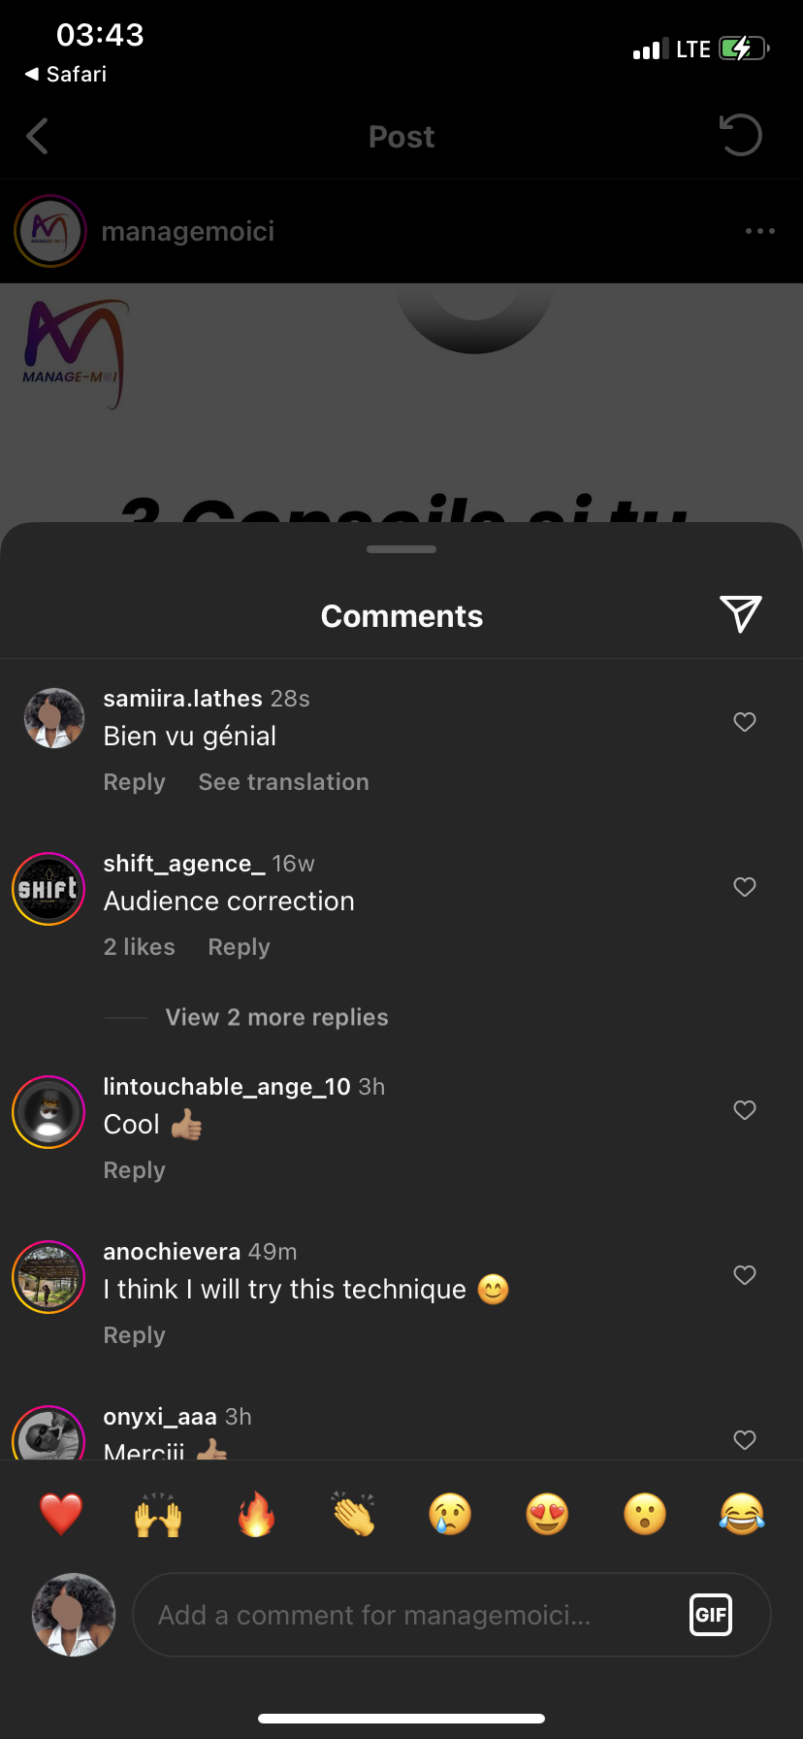The height and width of the screenshot is (1739, 803).
Task: Tap See translation under samiira.lathes' comment
Action: click(283, 782)
